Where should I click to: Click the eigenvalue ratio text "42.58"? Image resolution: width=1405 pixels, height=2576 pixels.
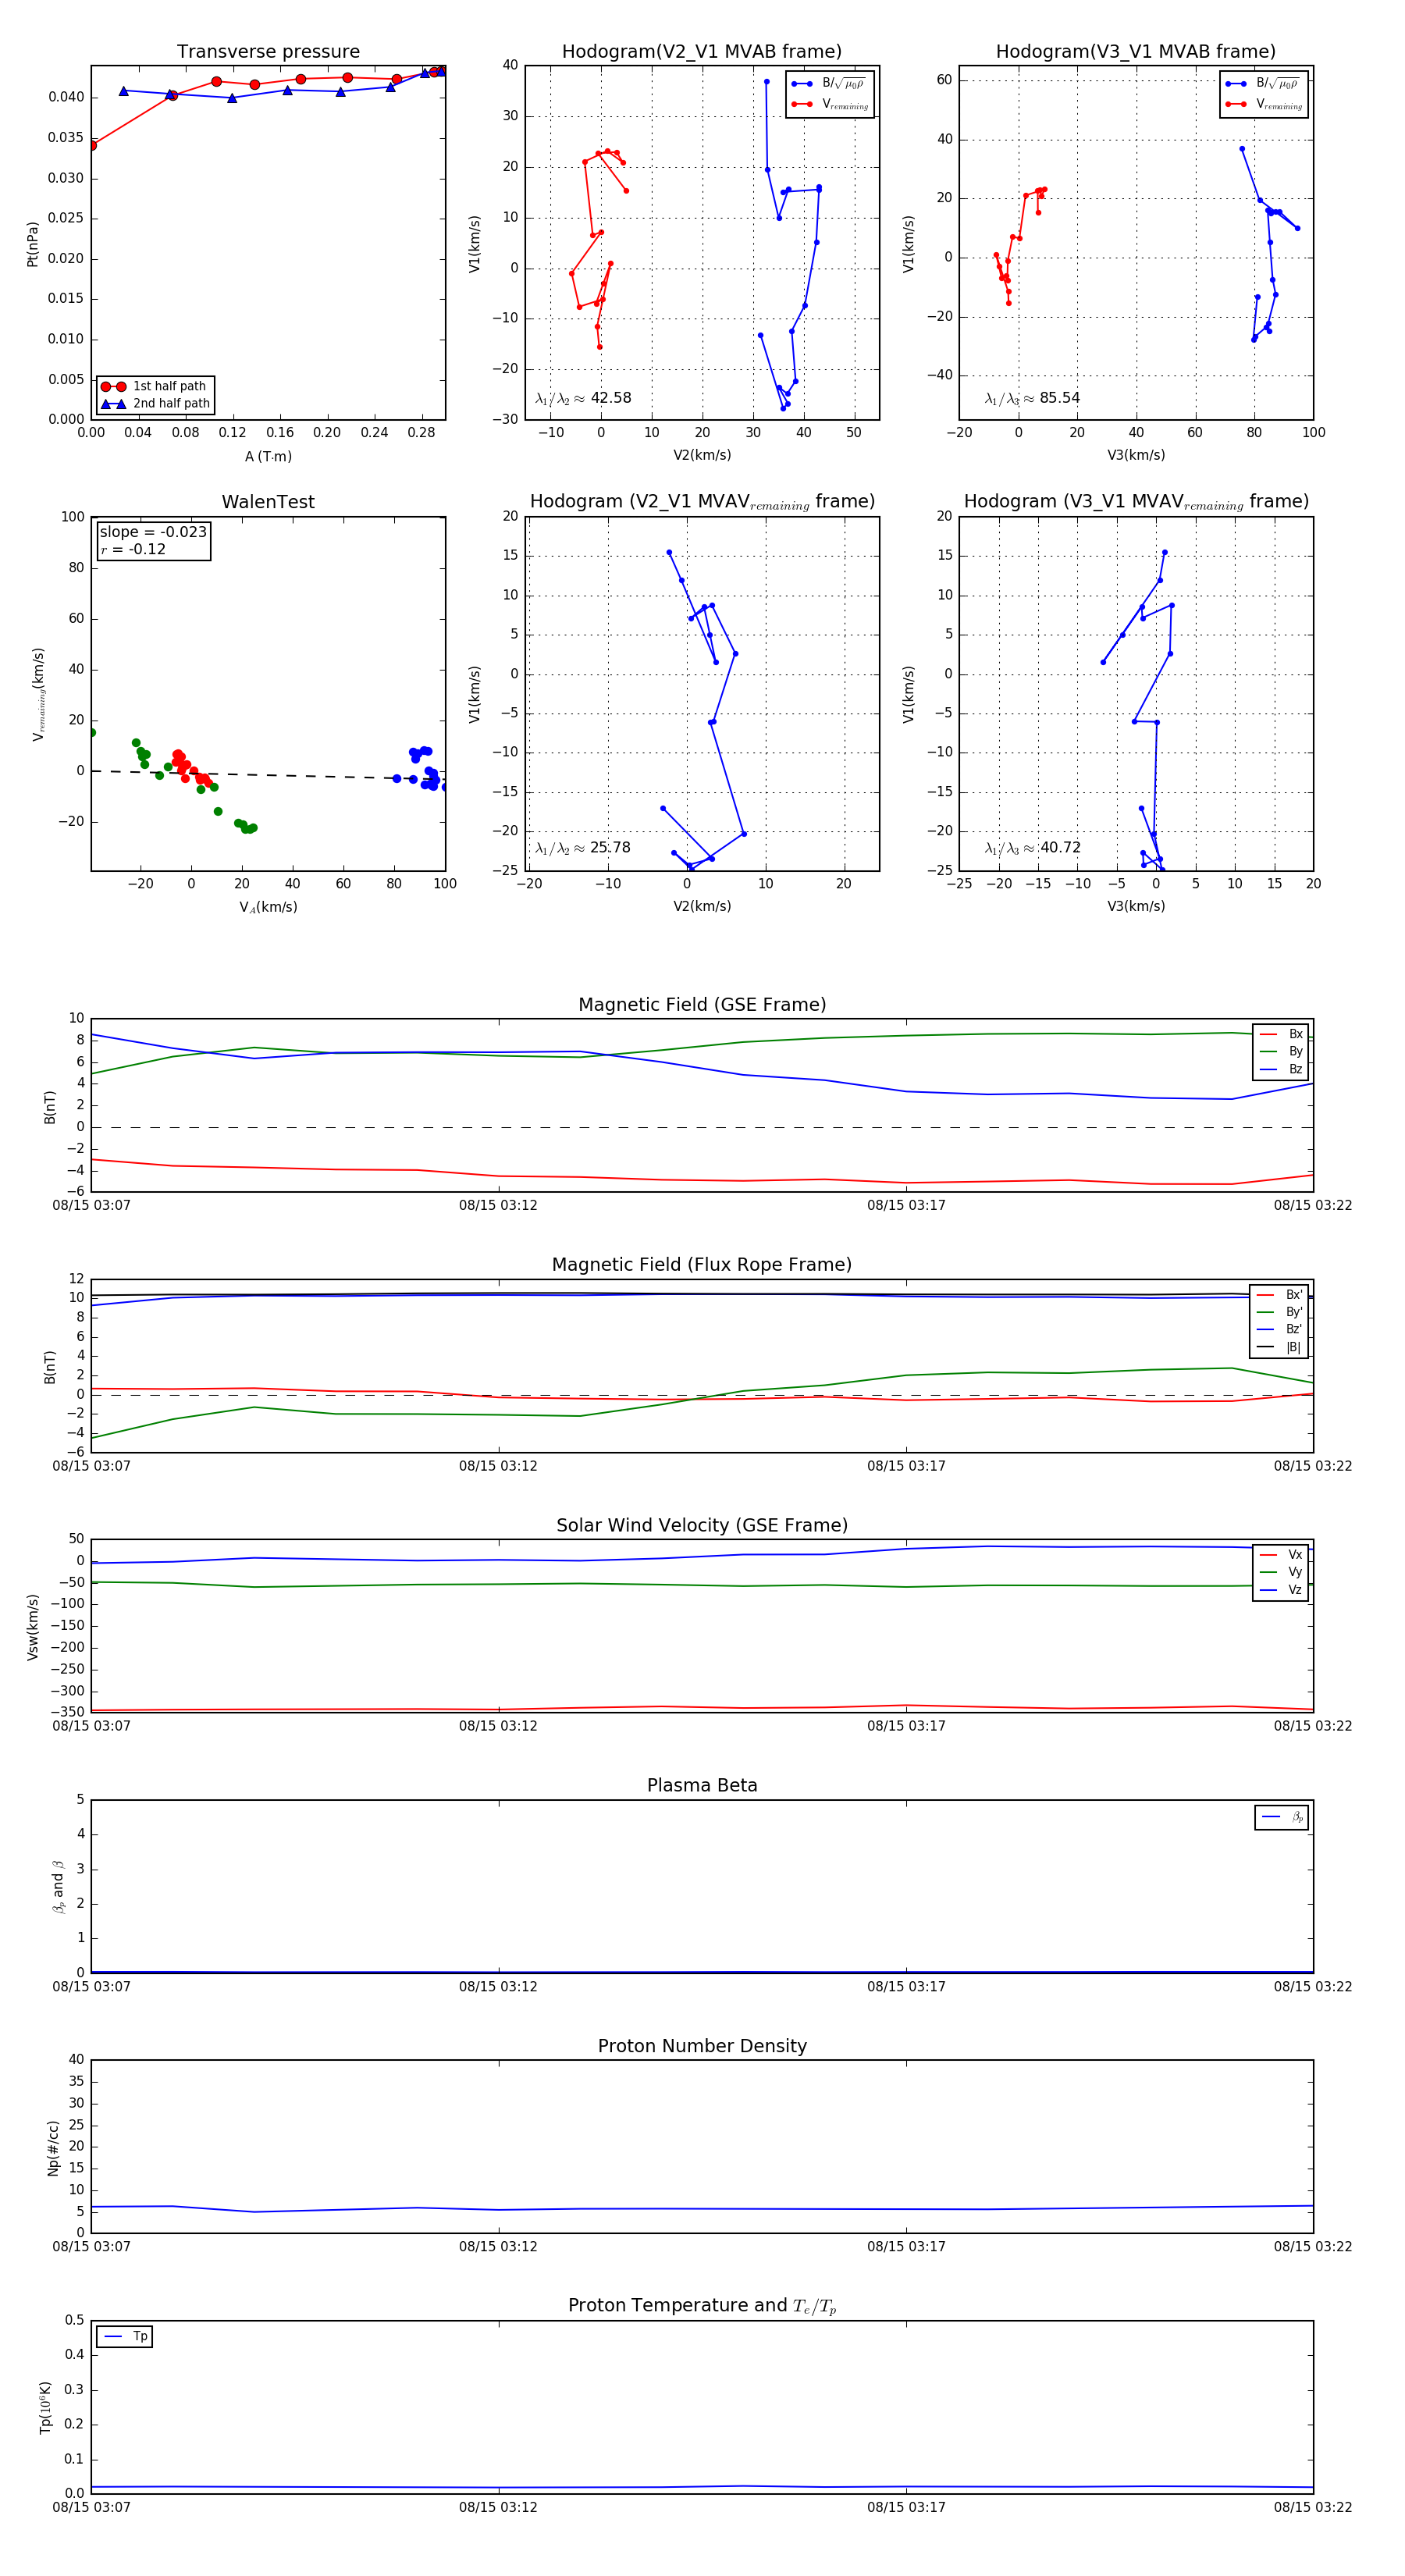pyautogui.click(x=611, y=398)
